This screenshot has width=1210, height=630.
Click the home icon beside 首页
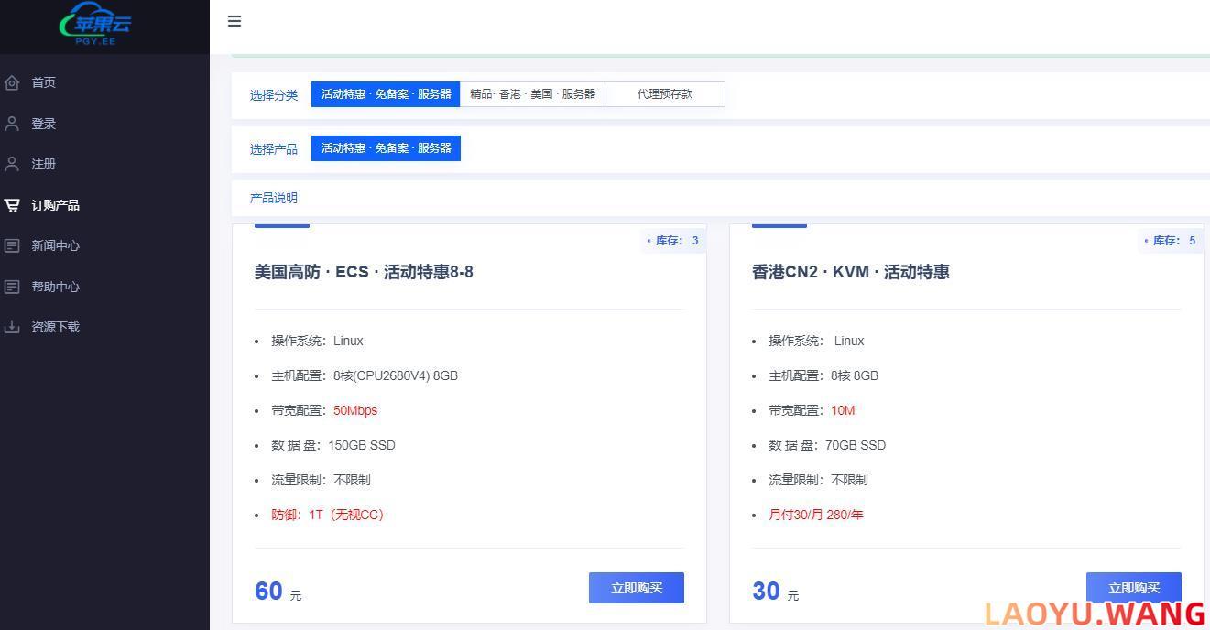12,82
